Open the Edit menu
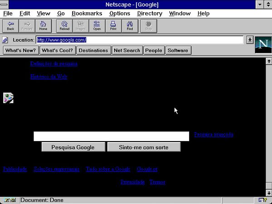Viewport: 272px width, 204px height. [24, 14]
